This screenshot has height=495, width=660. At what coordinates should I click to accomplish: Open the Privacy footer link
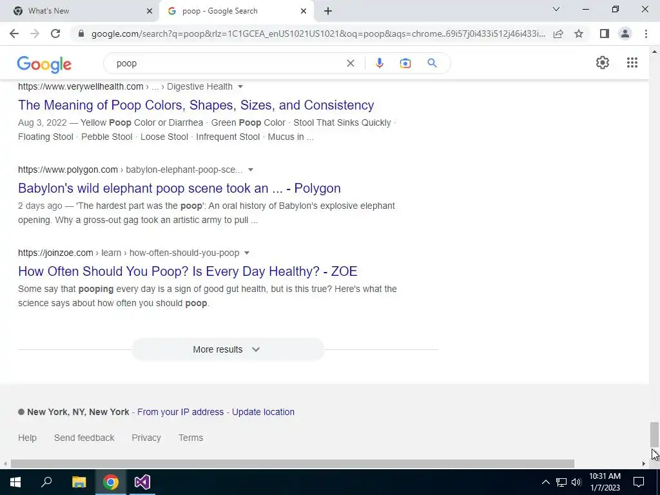tap(146, 438)
